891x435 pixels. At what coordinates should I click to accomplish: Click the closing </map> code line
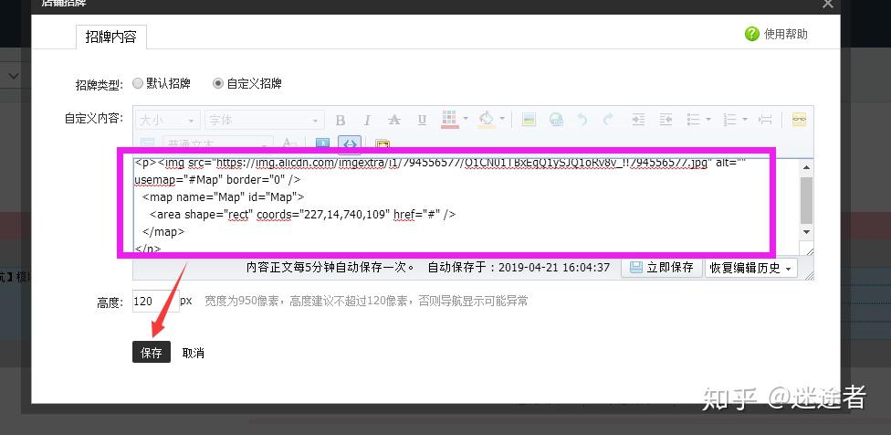coord(163,231)
